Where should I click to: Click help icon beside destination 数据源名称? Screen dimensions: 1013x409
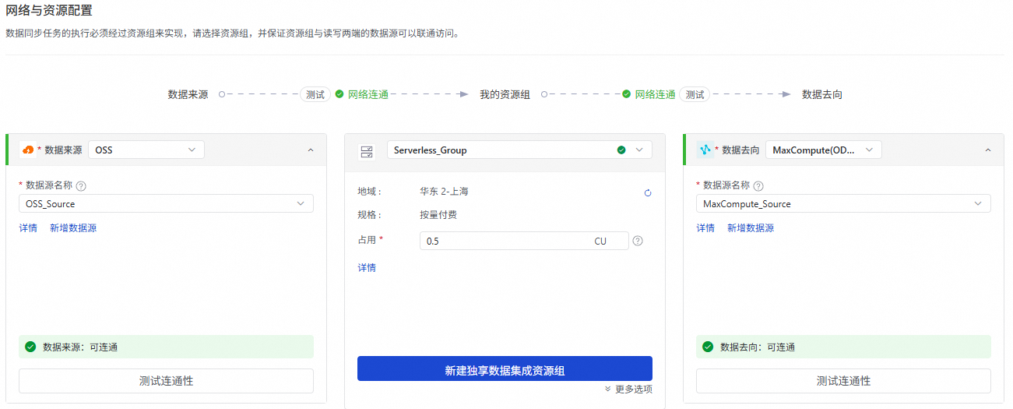coord(758,186)
